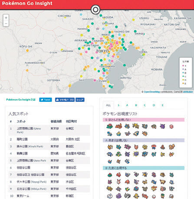Viewport: 194px width, 199px height.
Task: Select the red flower sprite in A tier
Action: click(154, 147)
